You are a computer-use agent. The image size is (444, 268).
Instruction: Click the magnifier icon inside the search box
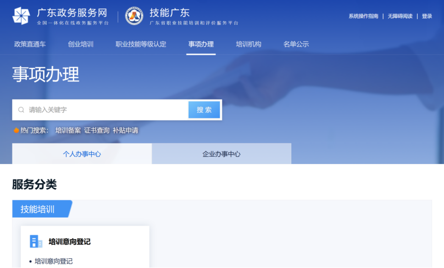[21, 109]
